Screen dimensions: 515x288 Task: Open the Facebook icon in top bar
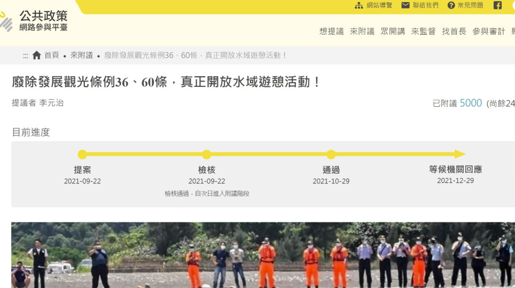click(x=497, y=5)
